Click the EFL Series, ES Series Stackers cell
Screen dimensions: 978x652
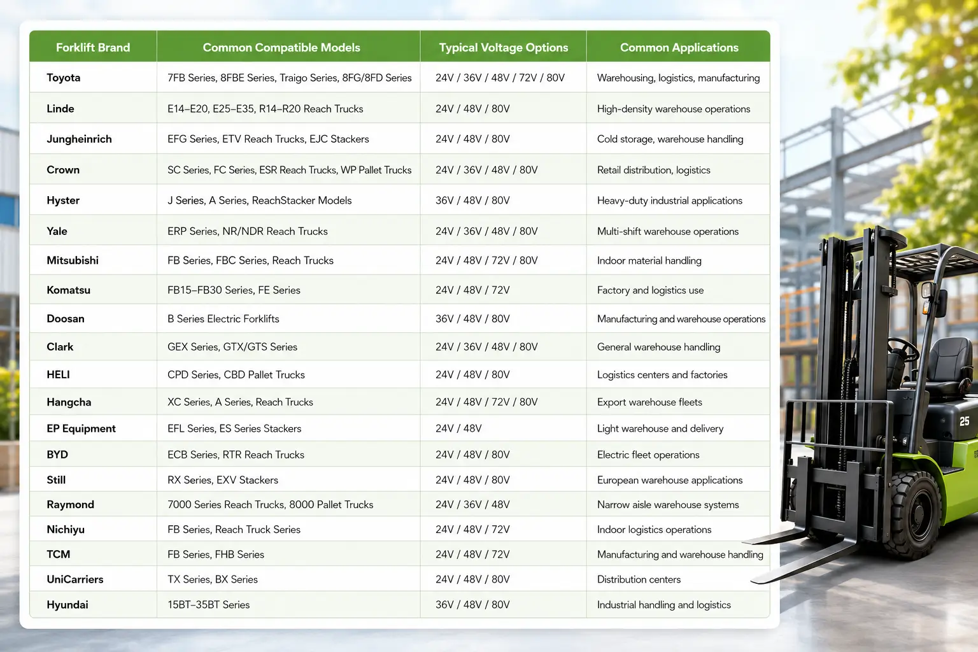coord(288,429)
